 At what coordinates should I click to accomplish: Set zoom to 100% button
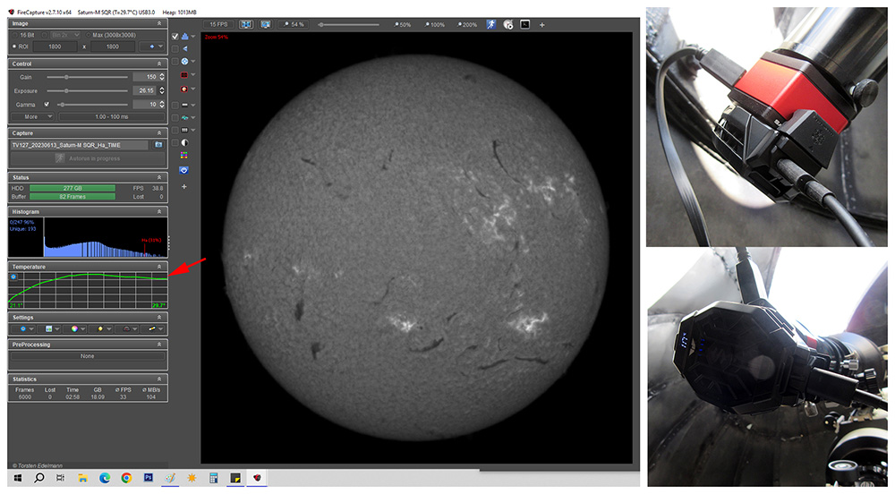434,24
